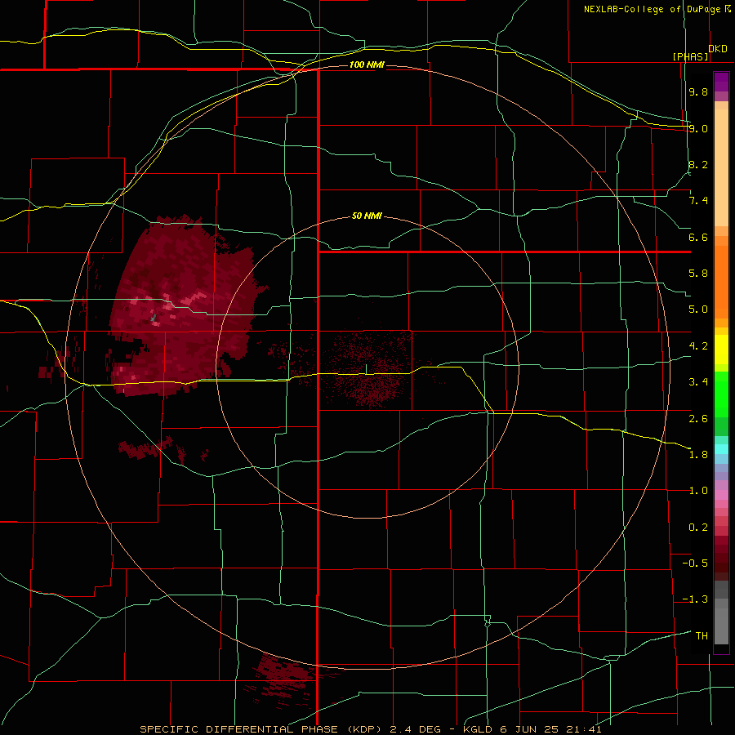This screenshot has width=735, height=735.
Task: Click the 7.4 value on the color scale
Action: [698, 201]
